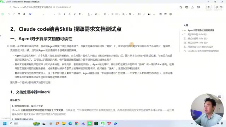Insert a block quote

pyautogui.click(x=149, y=14)
